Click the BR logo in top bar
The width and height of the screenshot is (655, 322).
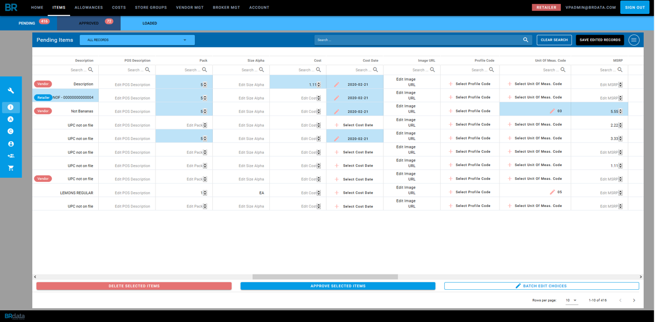(11, 7)
